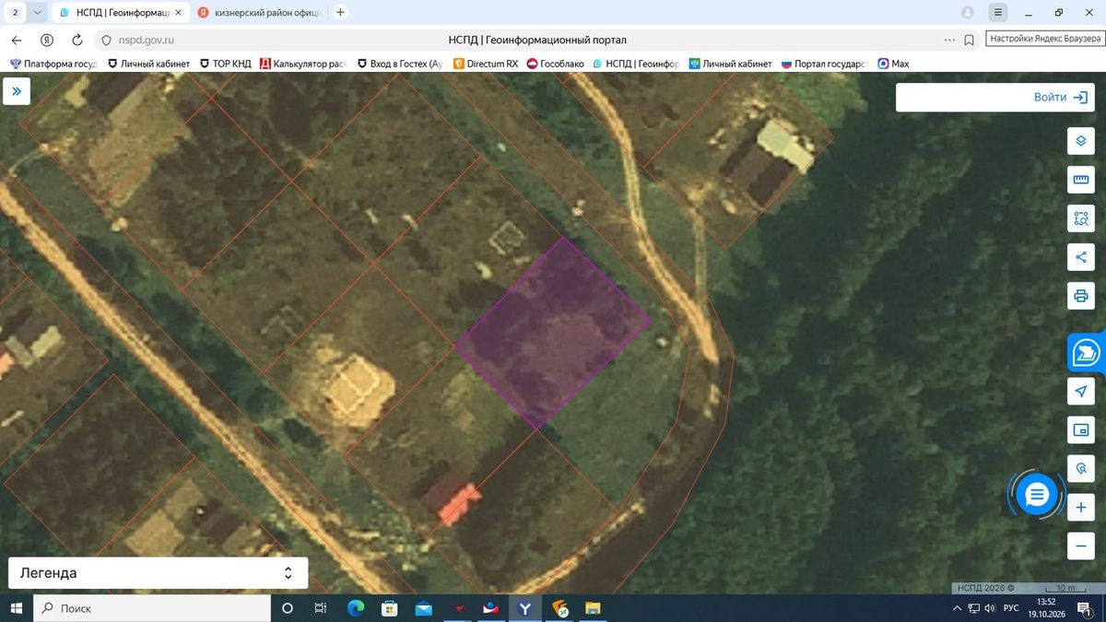Select the НСПД Геоинформационный browser tab
1106x622 pixels.
(x=121, y=13)
